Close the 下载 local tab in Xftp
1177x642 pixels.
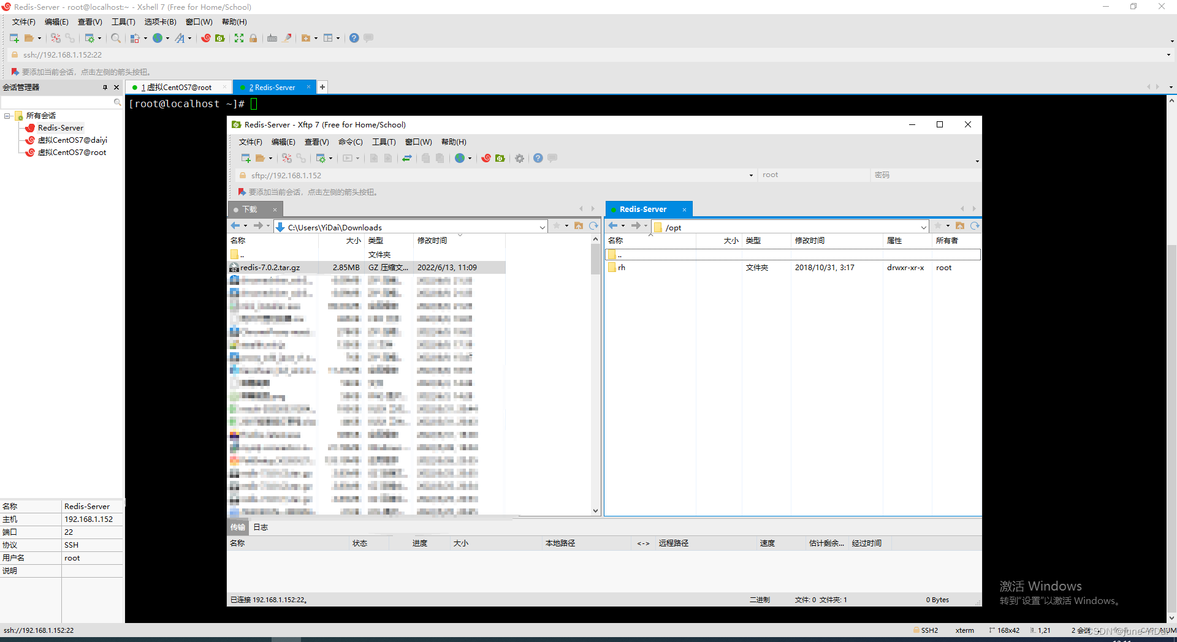[275, 210]
